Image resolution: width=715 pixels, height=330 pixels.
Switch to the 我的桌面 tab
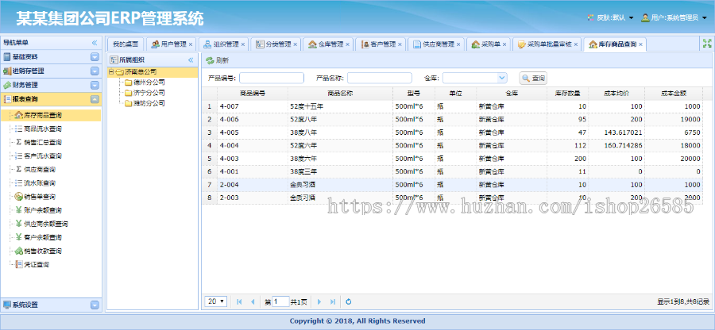tap(126, 44)
